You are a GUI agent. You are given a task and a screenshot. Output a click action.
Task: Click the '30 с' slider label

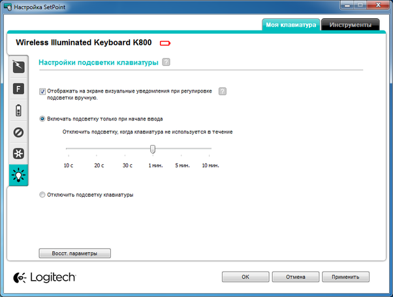tap(127, 165)
